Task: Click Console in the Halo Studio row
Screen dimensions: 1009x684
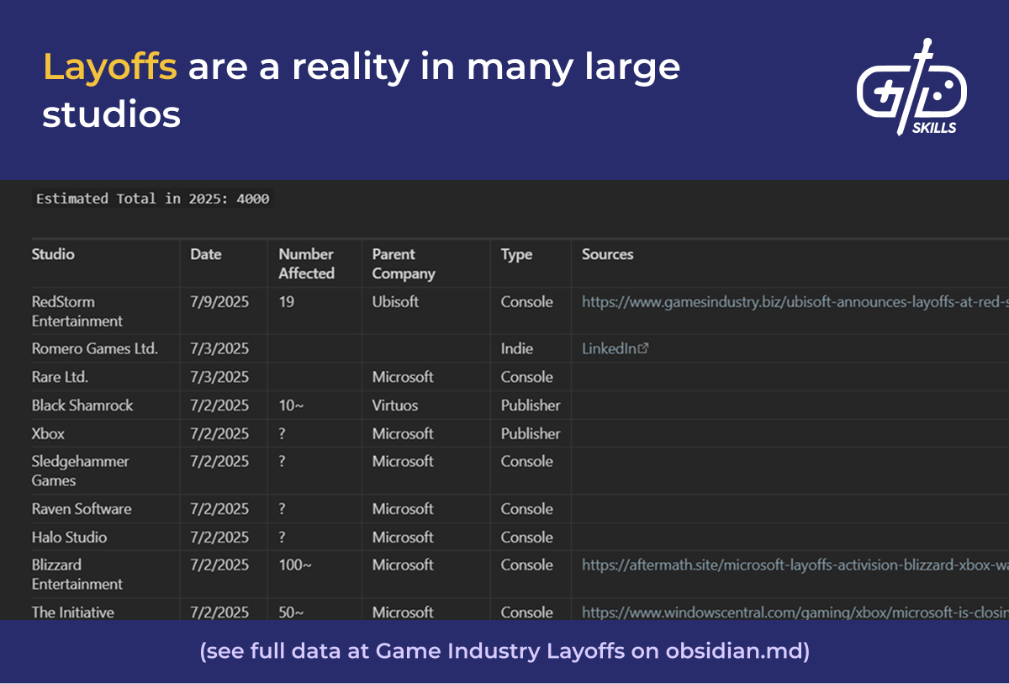Action: (527, 537)
